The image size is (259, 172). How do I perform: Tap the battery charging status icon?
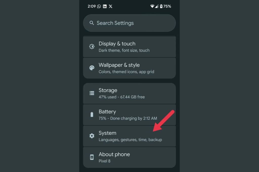[x=161, y=6]
